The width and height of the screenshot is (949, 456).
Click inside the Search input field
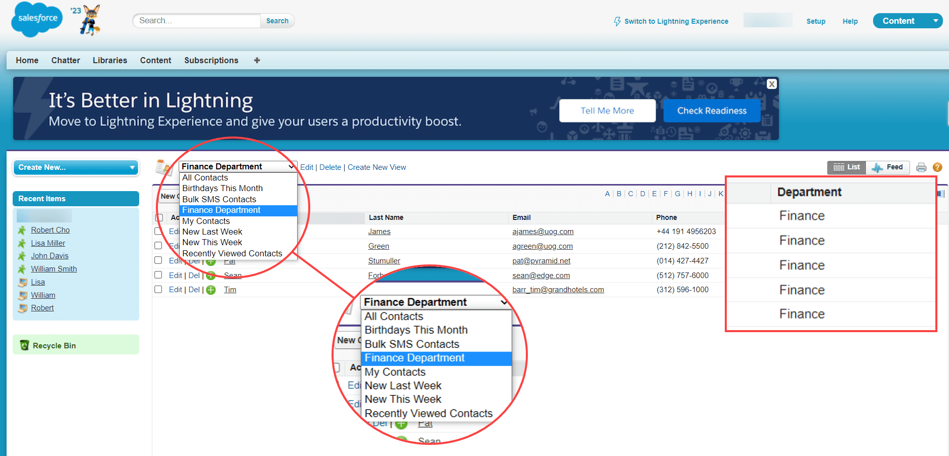[196, 21]
